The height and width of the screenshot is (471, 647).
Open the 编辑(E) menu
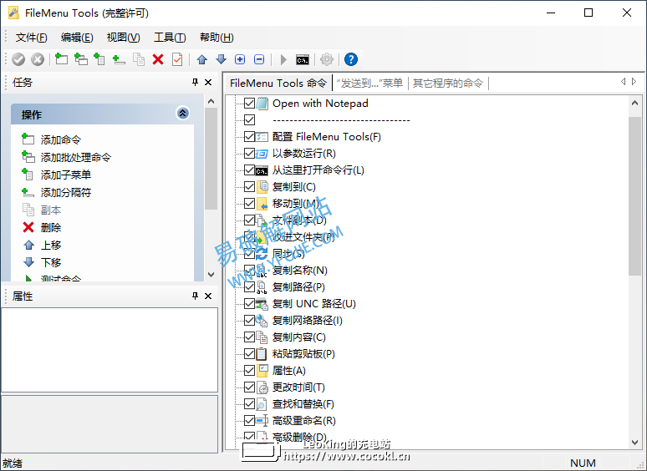pos(77,38)
